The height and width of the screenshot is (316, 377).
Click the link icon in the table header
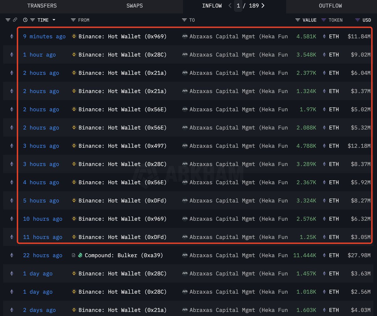click(x=15, y=20)
